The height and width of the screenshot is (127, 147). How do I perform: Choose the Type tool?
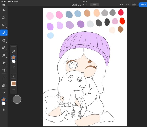click(4, 78)
